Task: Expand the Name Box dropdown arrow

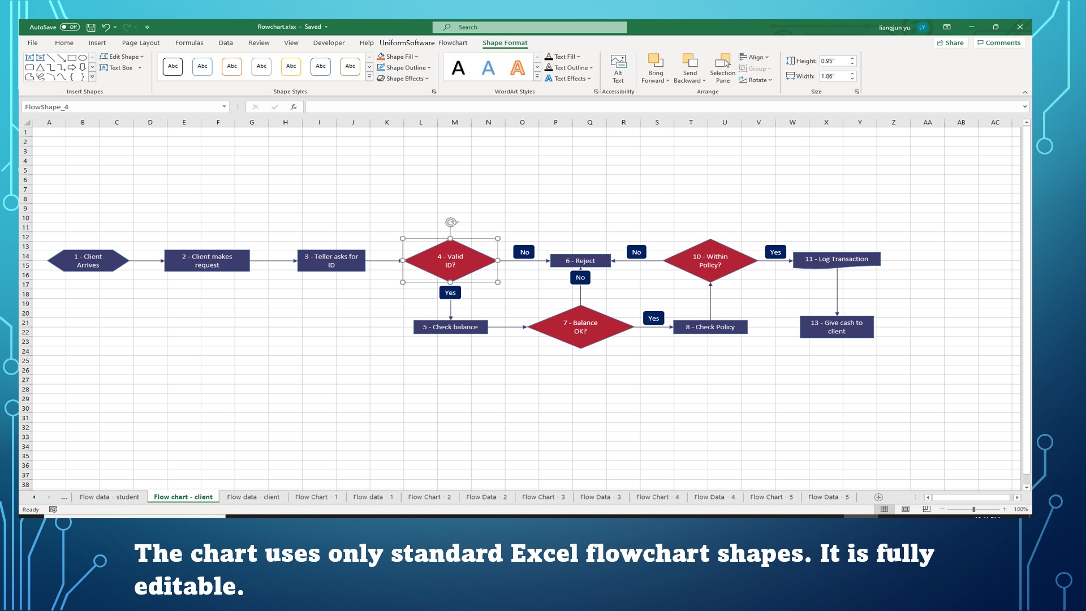Action: tap(224, 107)
